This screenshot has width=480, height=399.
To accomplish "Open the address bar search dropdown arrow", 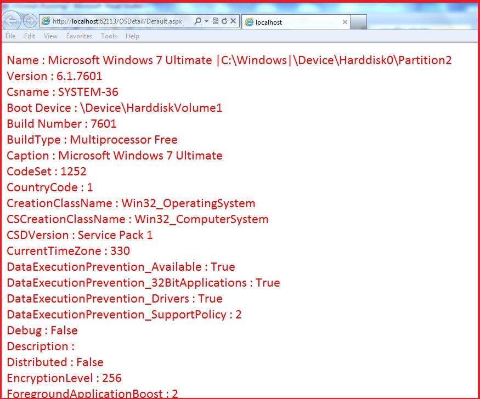I will point(207,21).
